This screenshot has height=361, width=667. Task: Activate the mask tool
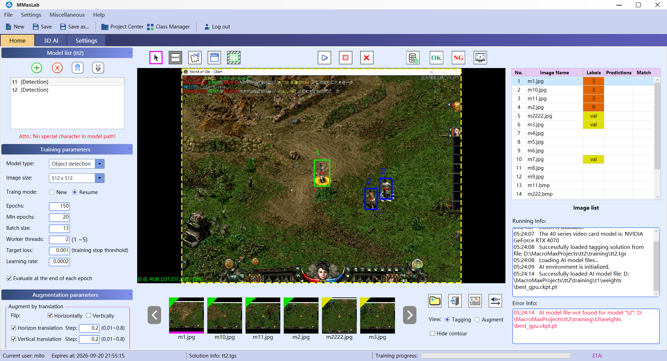click(175, 58)
